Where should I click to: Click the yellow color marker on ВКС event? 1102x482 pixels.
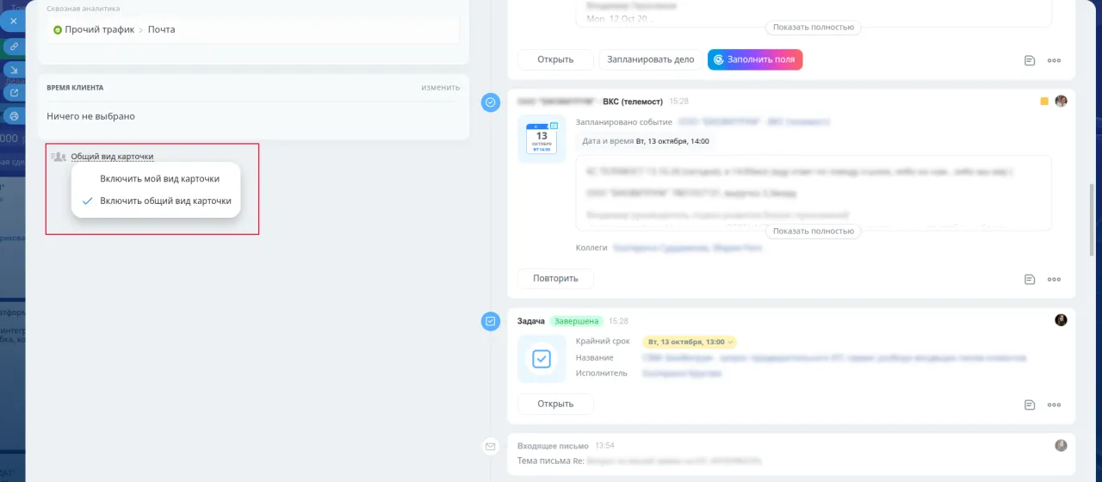(1044, 102)
